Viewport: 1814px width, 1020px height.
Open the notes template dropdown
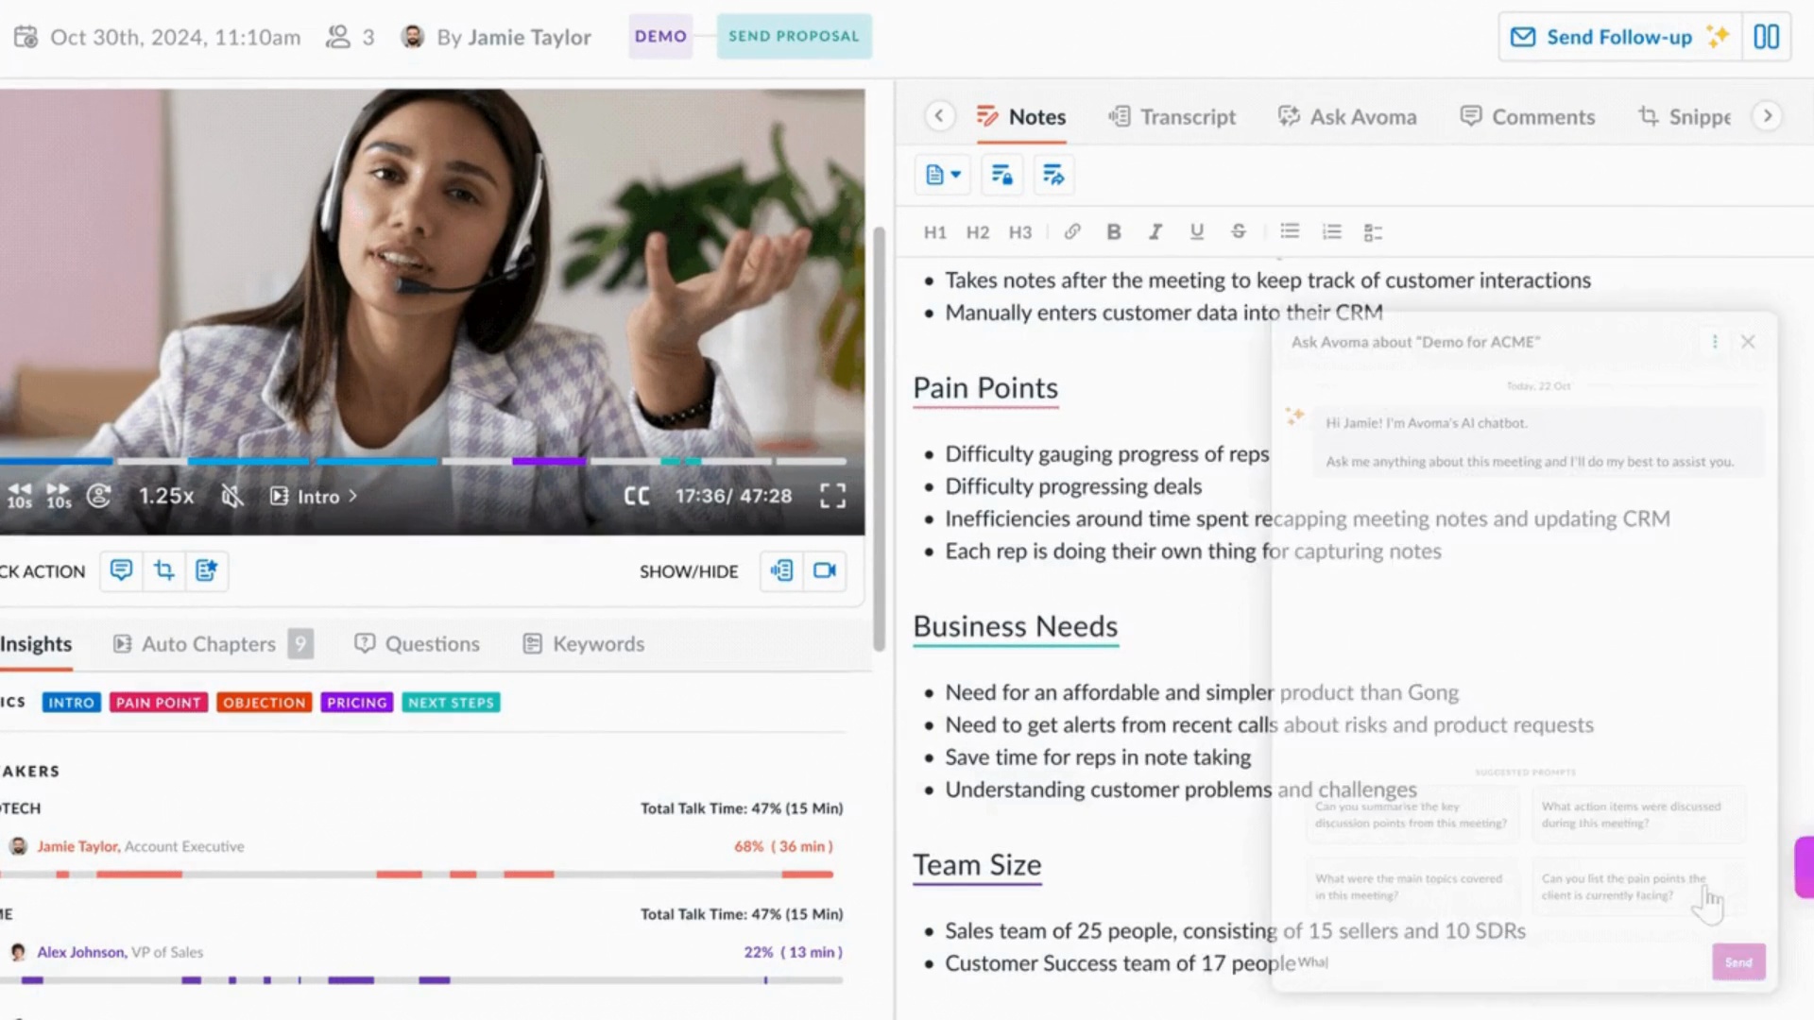click(x=943, y=175)
